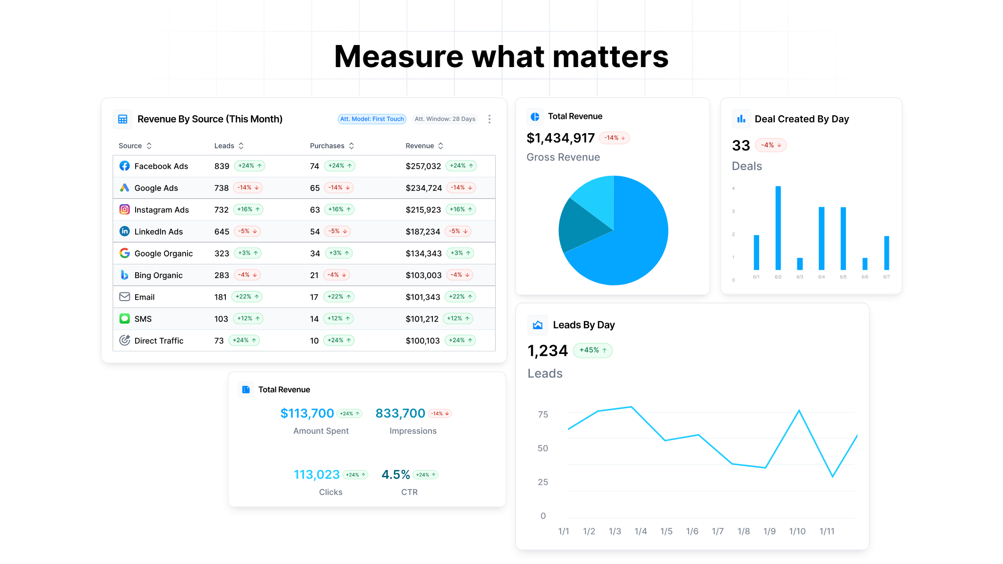Click the bar chart icon by Deal Created

741,119
